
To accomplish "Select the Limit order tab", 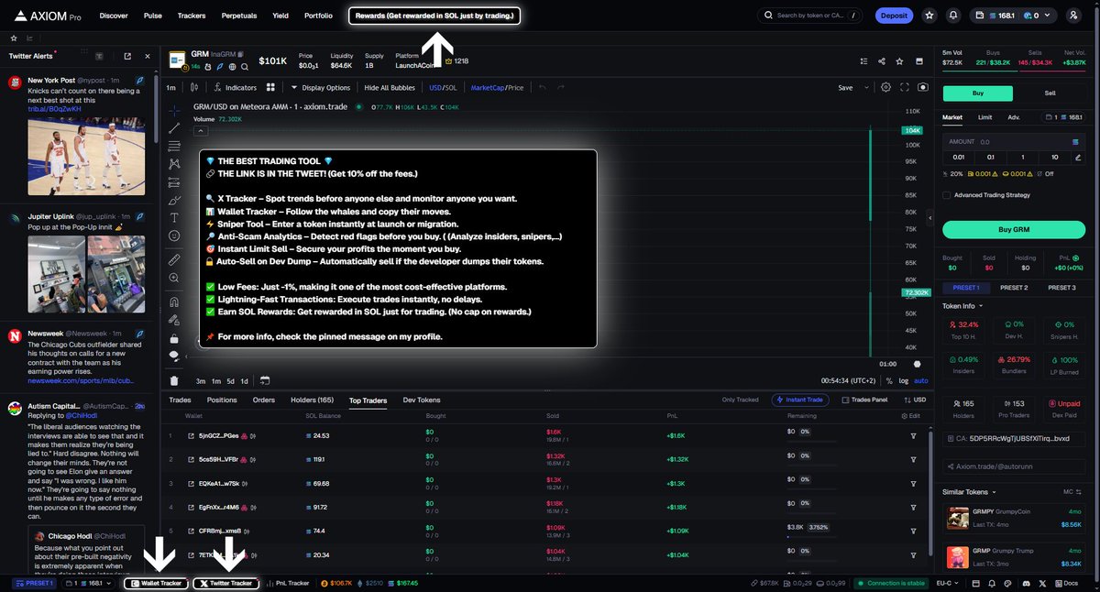I will (x=984, y=117).
